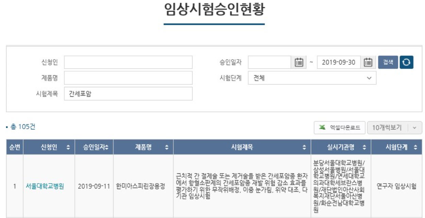Select 연구자 임상시험 phase cell
Image resolution: width=425 pixels, height=218 pixels.
[x=396, y=186]
